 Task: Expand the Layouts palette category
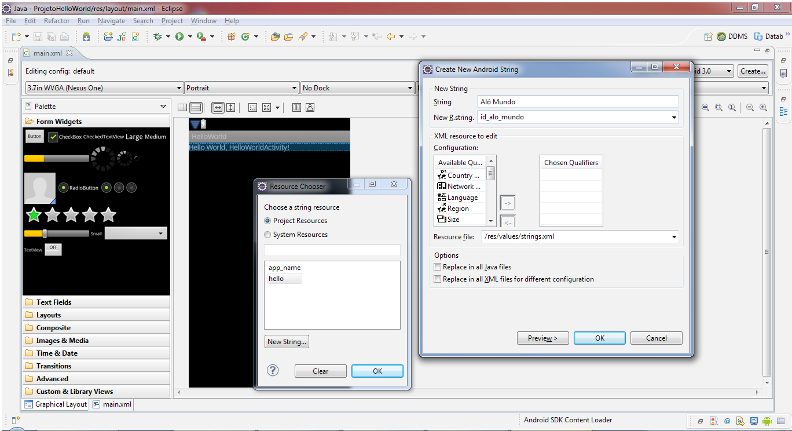97,315
